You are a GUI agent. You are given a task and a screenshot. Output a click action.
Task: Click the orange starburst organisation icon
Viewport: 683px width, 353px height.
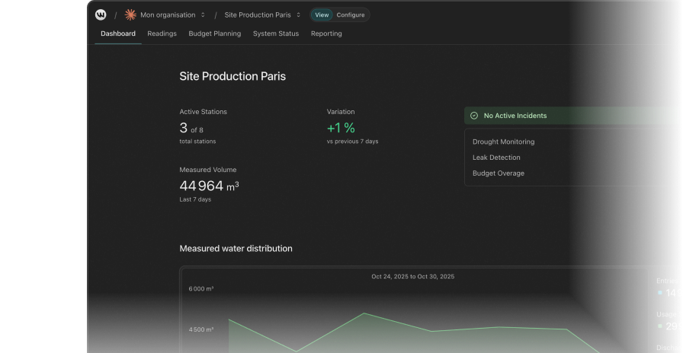point(130,14)
